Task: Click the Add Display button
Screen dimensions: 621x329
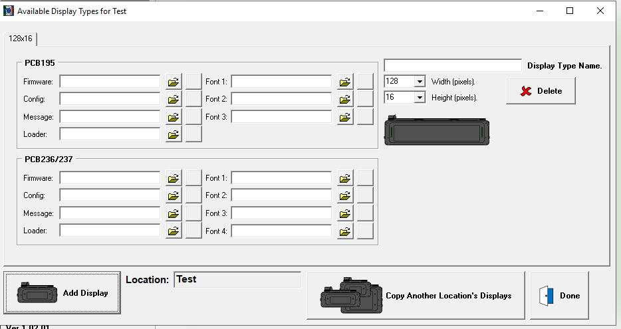Action: coord(62,293)
